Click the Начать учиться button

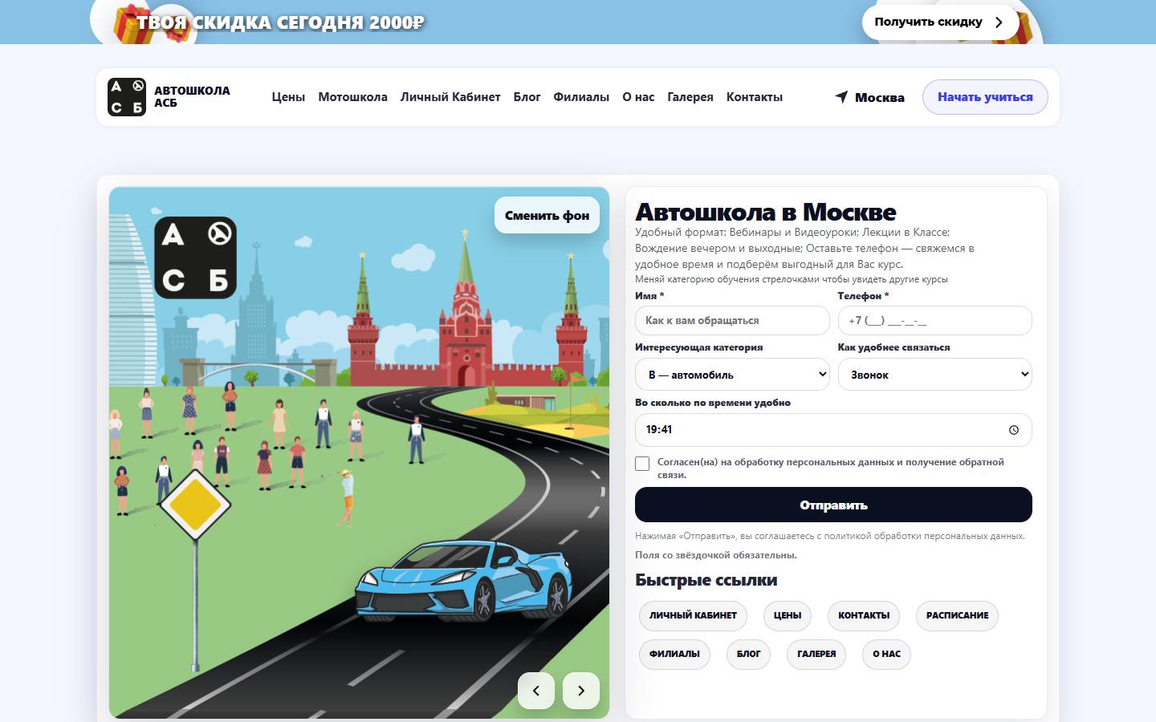[985, 97]
